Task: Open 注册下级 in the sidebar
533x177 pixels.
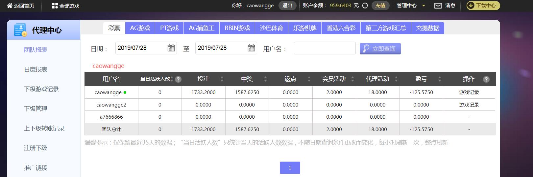Action: tap(36, 148)
